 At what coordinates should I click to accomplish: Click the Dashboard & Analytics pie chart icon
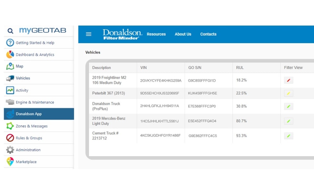click(10, 55)
